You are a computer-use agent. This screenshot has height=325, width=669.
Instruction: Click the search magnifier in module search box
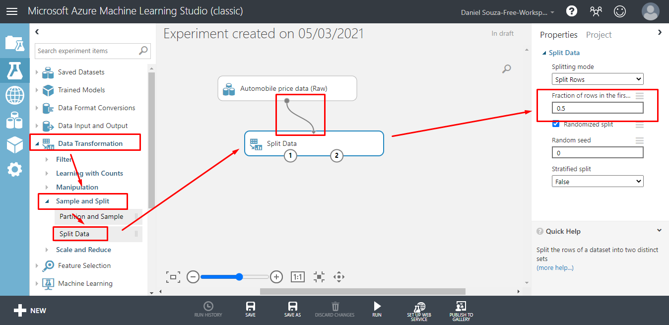point(143,50)
